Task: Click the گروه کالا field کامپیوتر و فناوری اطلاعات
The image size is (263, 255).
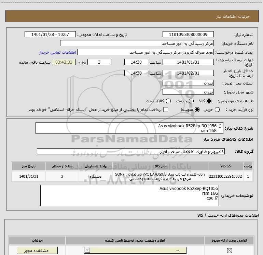Action: (x=131, y=151)
